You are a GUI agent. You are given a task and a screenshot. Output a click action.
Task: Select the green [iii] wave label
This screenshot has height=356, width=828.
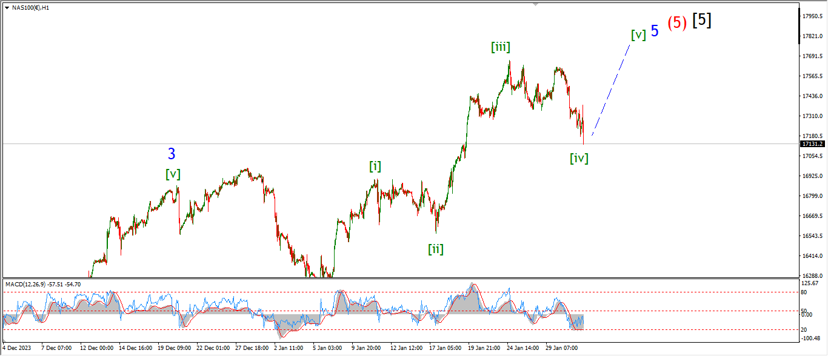[x=500, y=47]
